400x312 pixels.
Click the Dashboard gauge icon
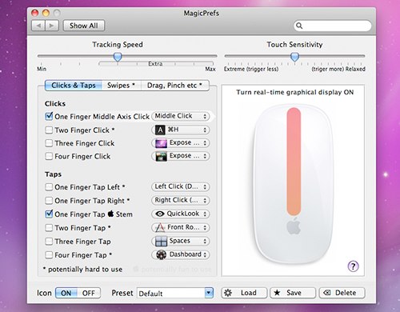click(161, 254)
